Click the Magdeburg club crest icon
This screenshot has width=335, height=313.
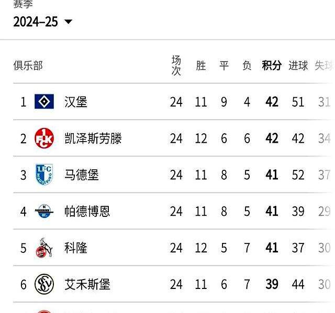coord(44,175)
